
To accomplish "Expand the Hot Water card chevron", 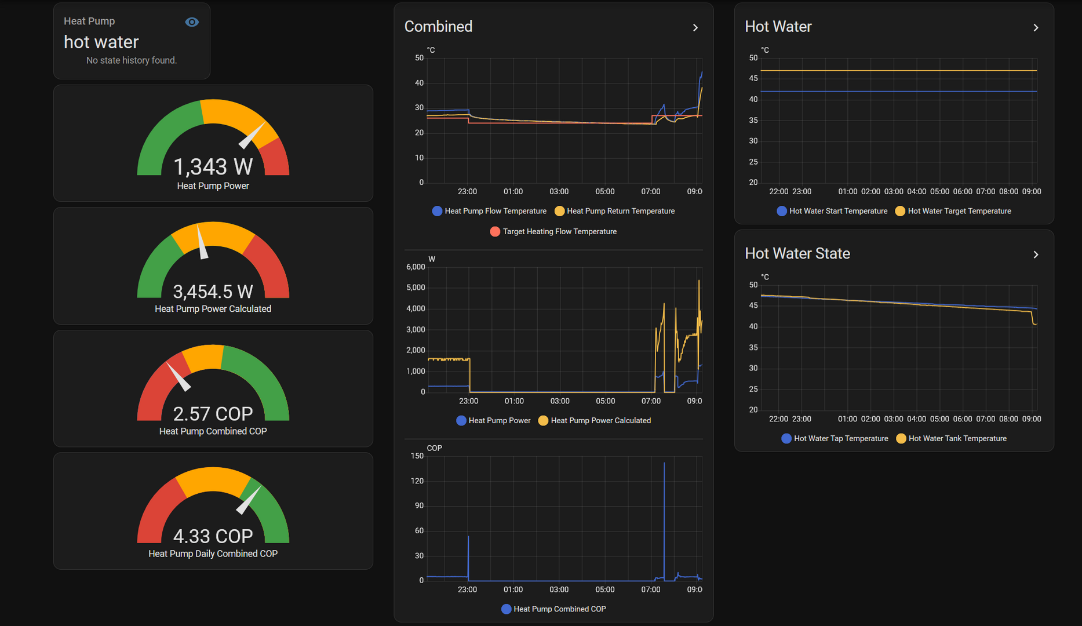I will point(1036,28).
